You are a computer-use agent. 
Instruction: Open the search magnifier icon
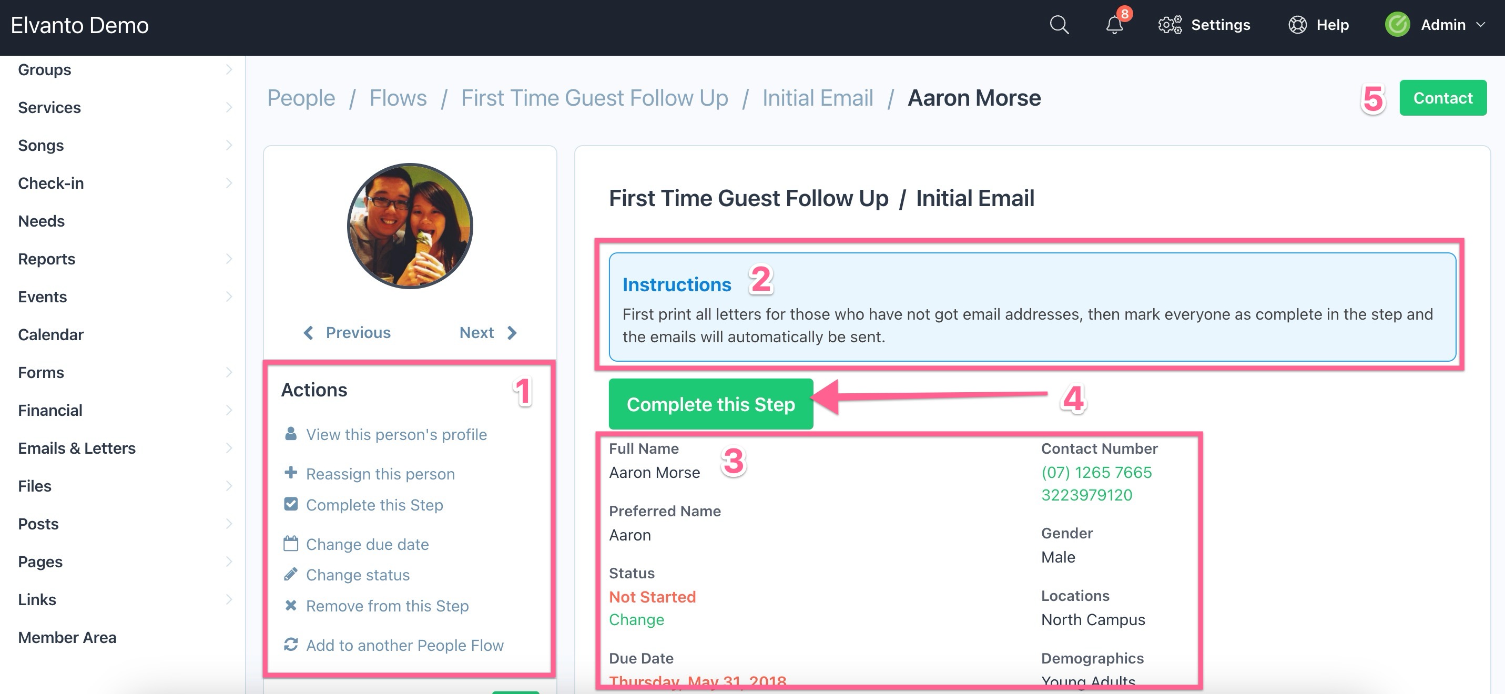coord(1059,25)
